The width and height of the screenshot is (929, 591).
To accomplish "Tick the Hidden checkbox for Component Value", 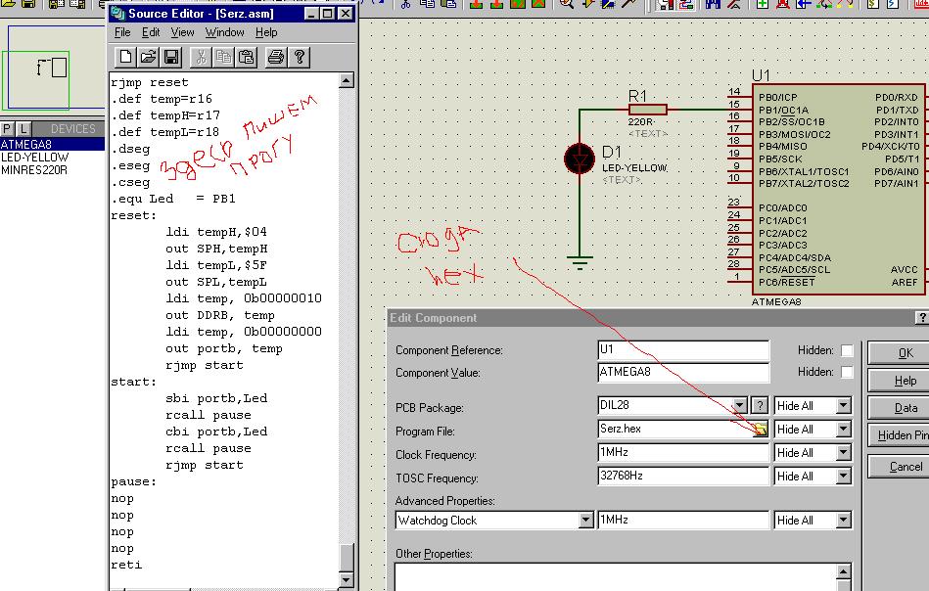I will 847,373.
